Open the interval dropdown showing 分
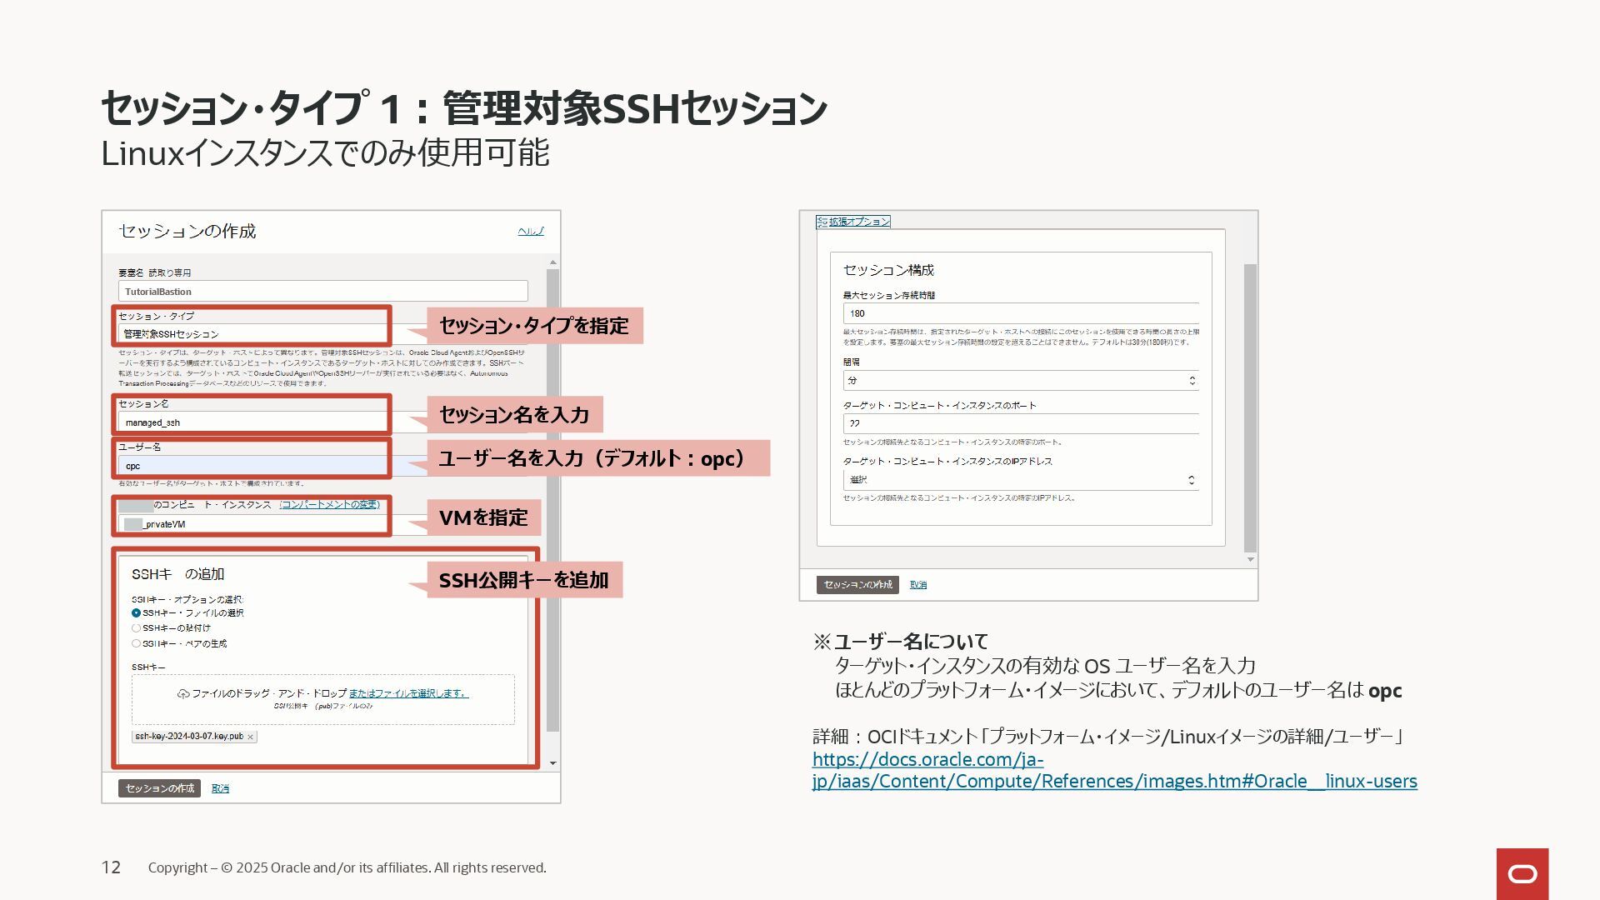Screen dimensions: 1600x900 (1021, 380)
